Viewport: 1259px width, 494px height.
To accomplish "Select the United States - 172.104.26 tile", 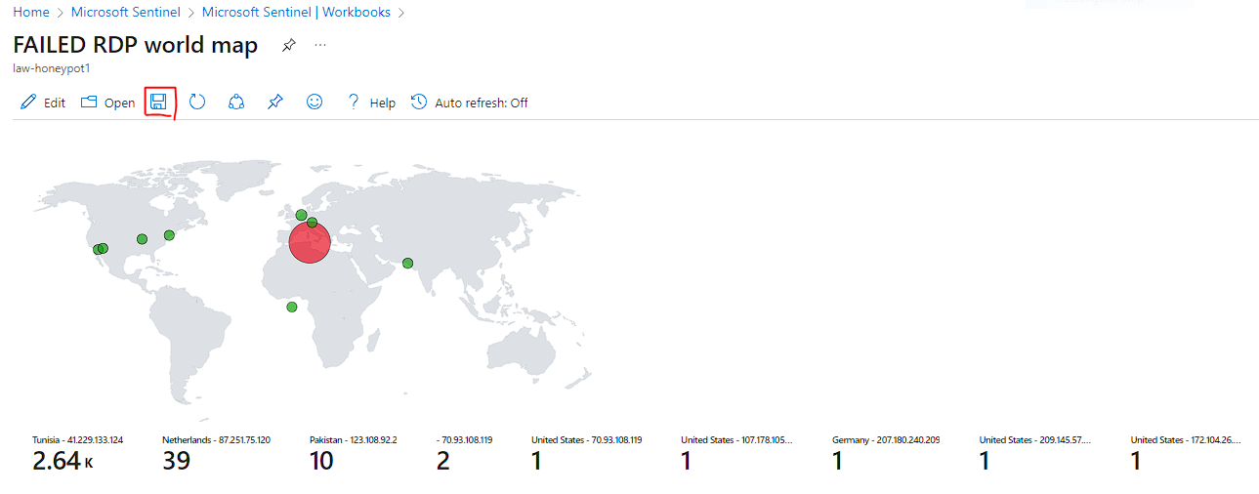I will tap(1187, 455).
